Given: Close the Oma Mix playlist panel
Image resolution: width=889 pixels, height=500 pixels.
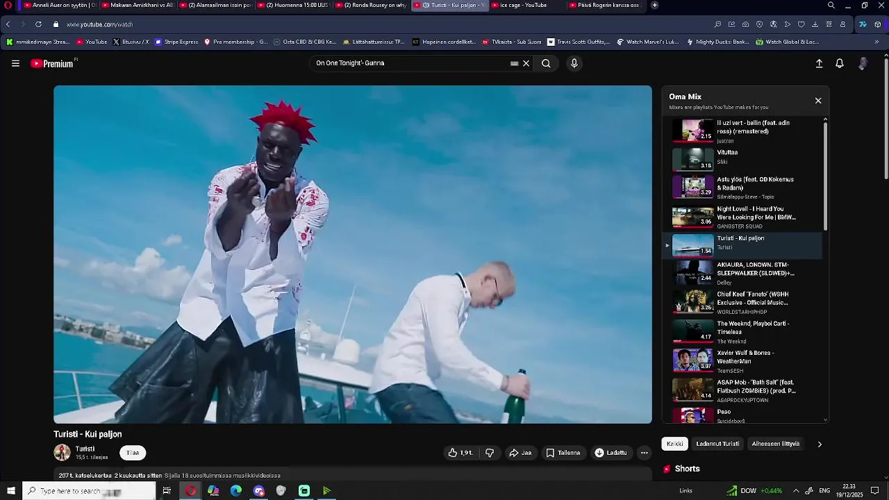Looking at the screenshot, I should [818, 101].
